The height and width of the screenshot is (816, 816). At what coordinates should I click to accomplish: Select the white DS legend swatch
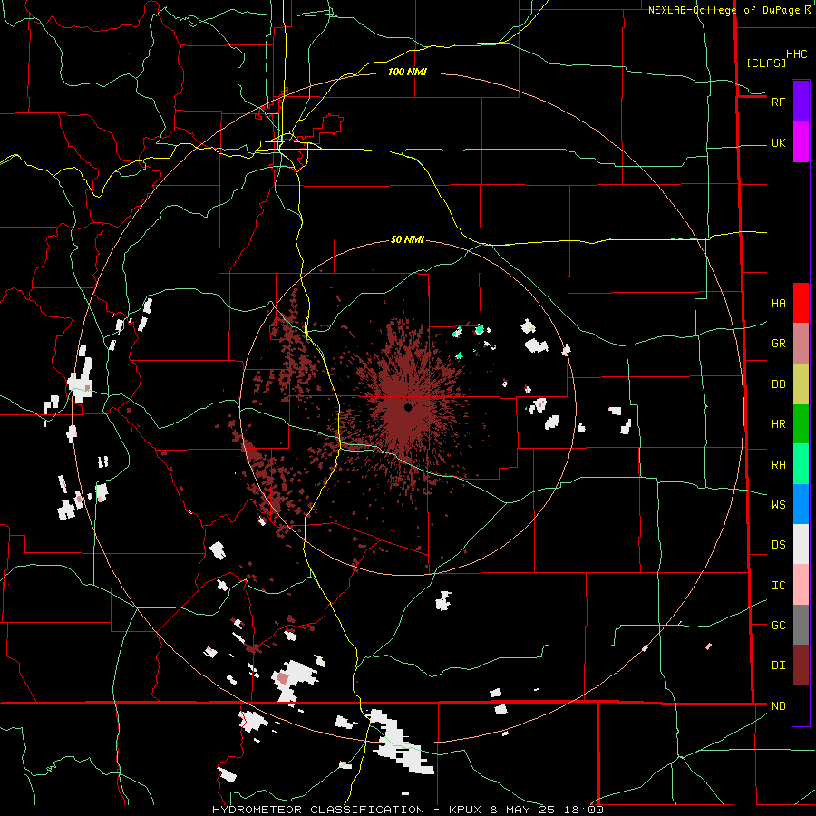(x=801, y=544)
